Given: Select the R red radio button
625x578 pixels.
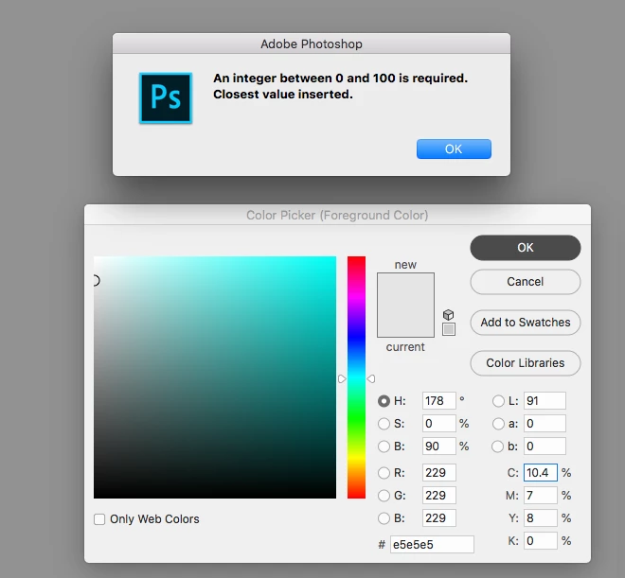Looking at the screenshot, I should [384, 473].
